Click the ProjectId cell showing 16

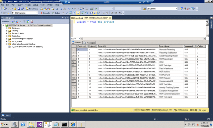coord(92,97)
